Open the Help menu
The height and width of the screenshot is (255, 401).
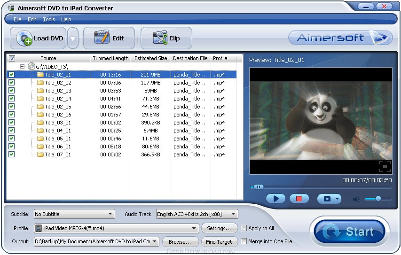coord(66,19)
